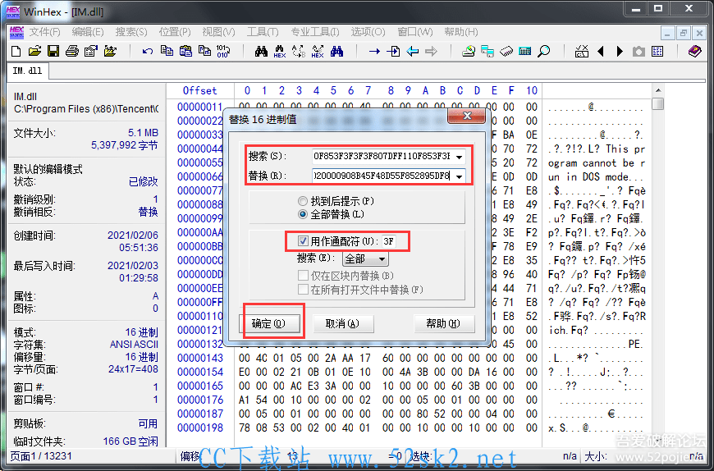The height and width of the screenshot is (471, 714).
Task: Click the hex view scrollbar up arrow
Action: point(657,90)
